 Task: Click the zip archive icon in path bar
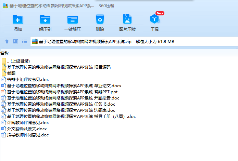35,41
